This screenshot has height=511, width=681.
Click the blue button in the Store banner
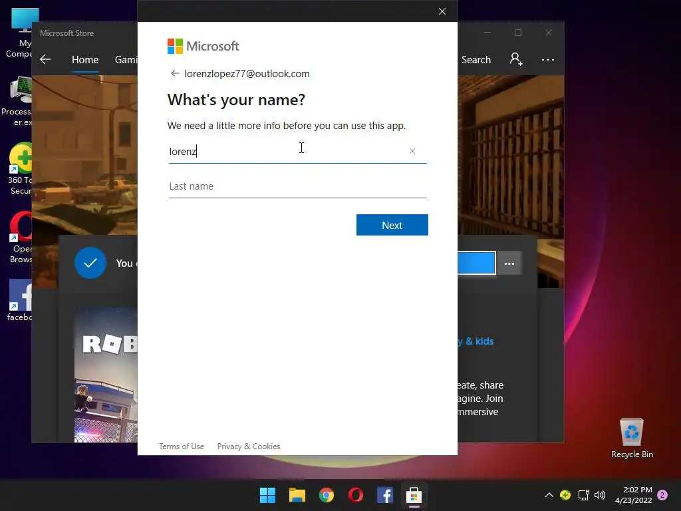tap(476, 263)
